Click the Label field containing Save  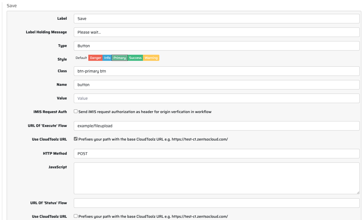pos(216,19)
